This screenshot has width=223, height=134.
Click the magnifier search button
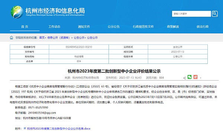coord(215,14)
